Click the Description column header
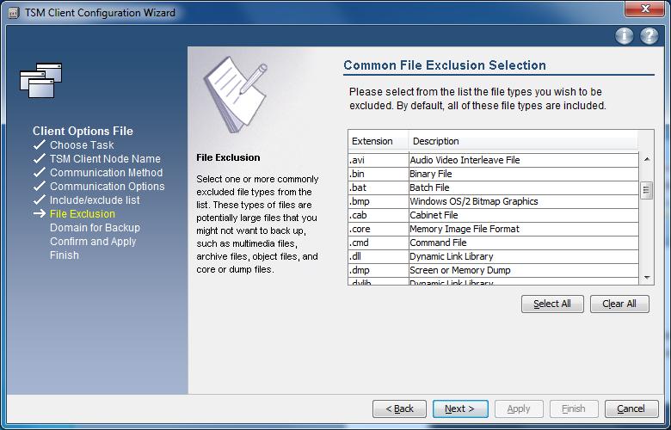Screen dimensions: 671x430 (x=522, y=141)
